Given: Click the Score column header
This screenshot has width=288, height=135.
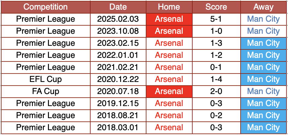Looking at the screenshot, I should coord(216,7).
